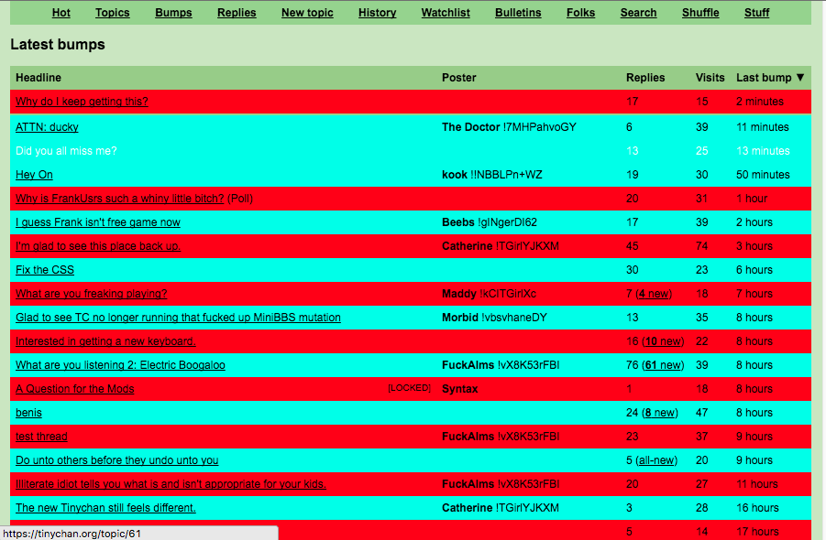
Task: Jump to the 10 new replies link
Action: pyautogui.click(x=662, y=341)
